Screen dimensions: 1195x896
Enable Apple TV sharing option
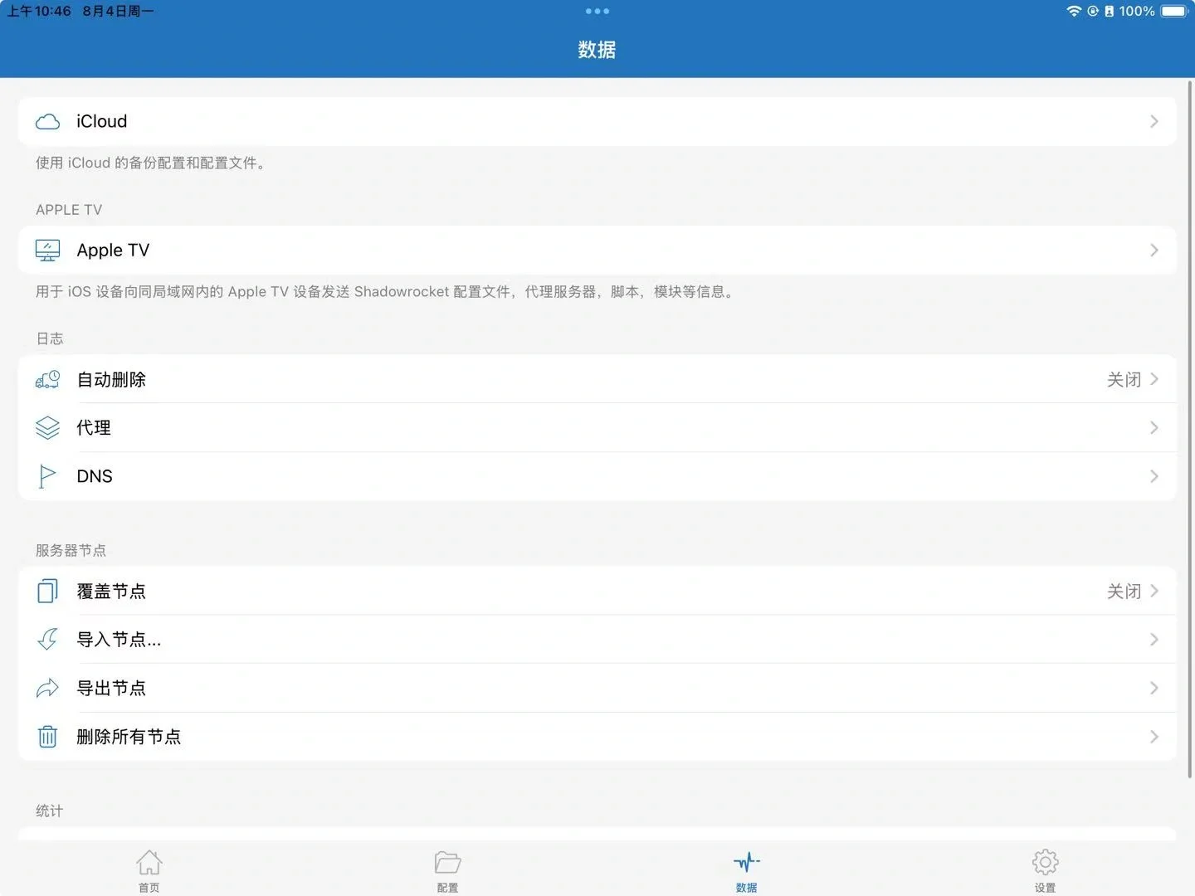pyautogui.click(x=597, y=250)
